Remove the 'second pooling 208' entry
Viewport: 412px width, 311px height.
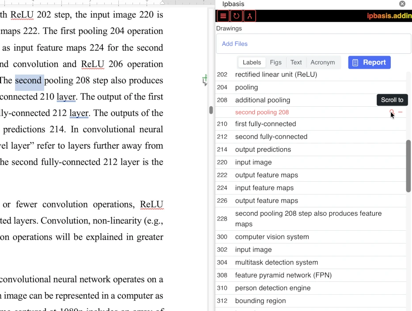coord(401,112)
